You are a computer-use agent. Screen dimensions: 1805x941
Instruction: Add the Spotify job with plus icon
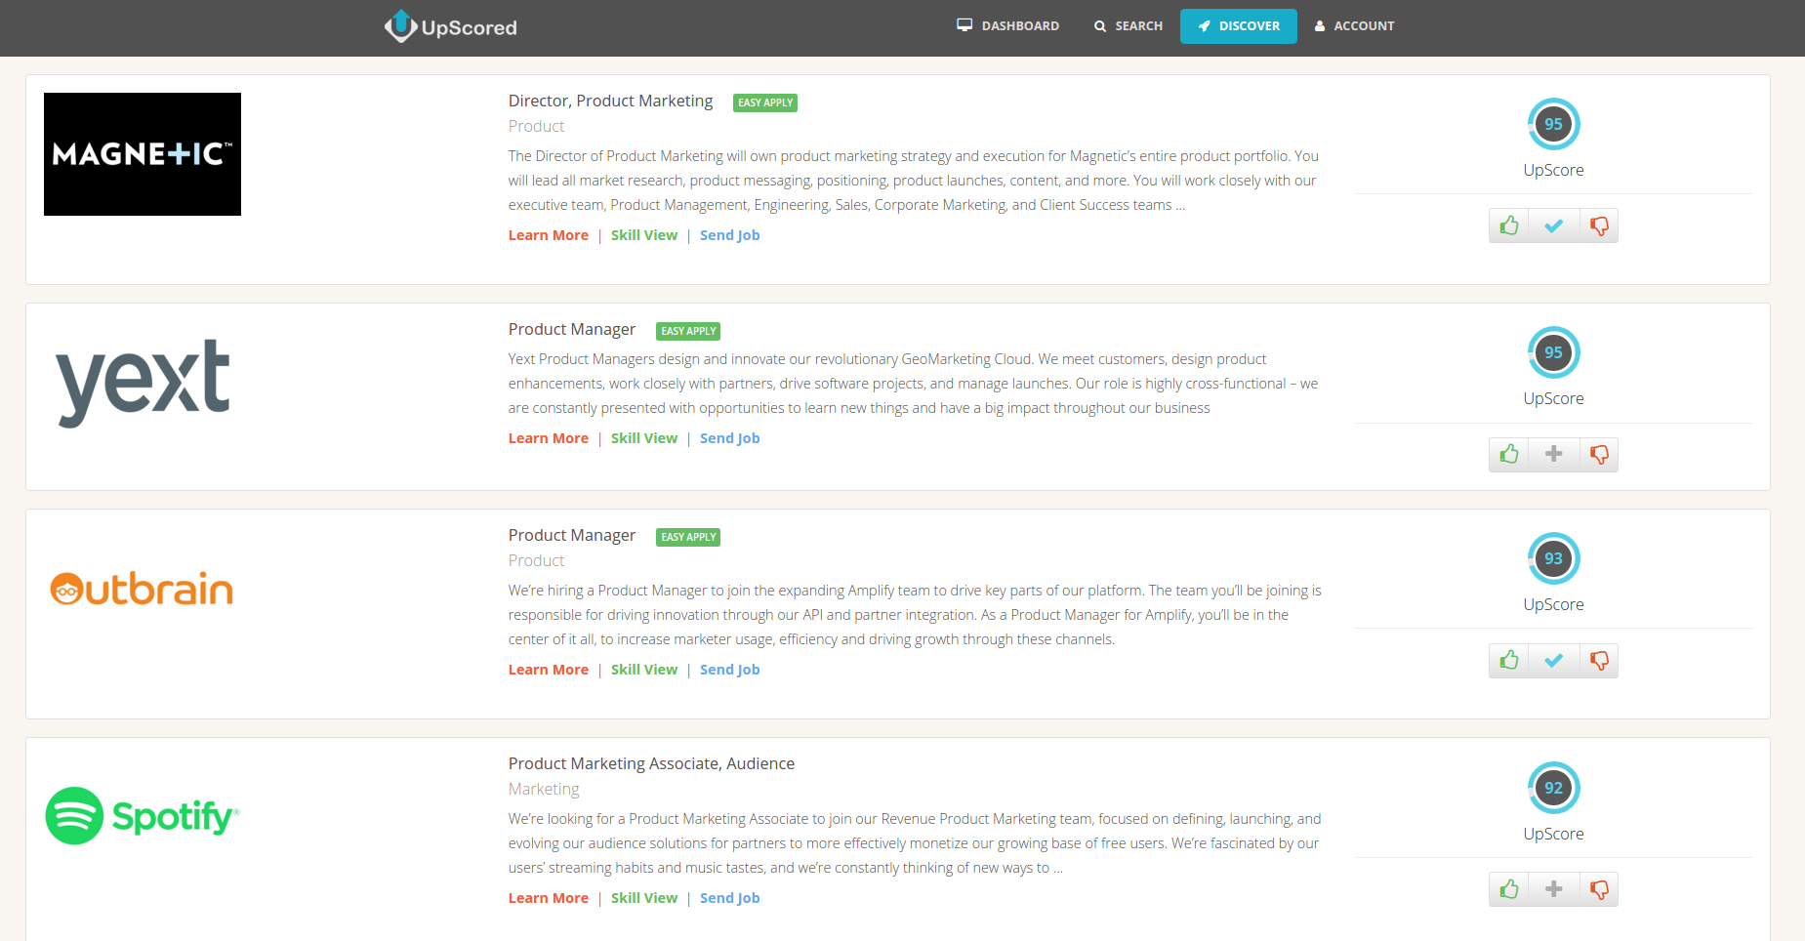[1553, 889]
